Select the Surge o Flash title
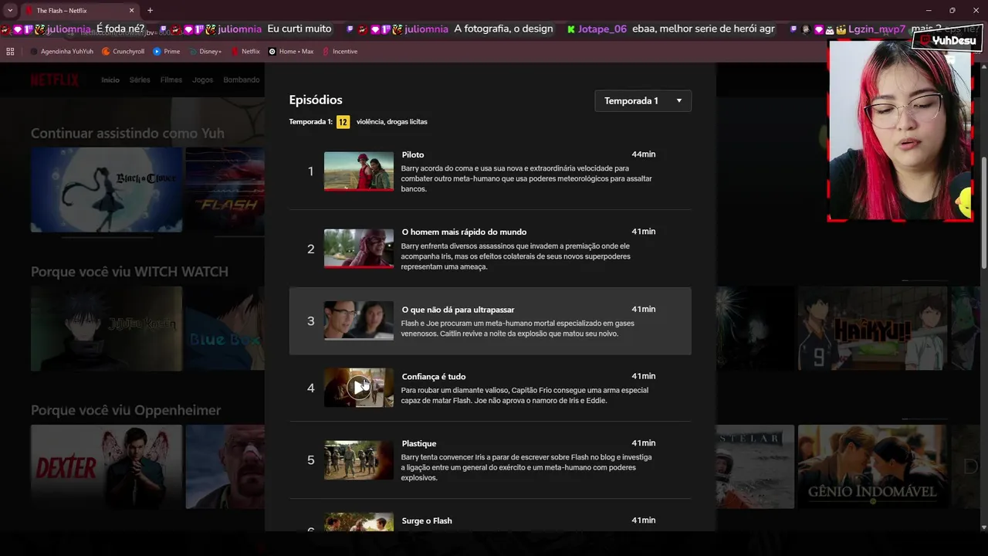Screen dimensions: 988x556 click(427, 520)
